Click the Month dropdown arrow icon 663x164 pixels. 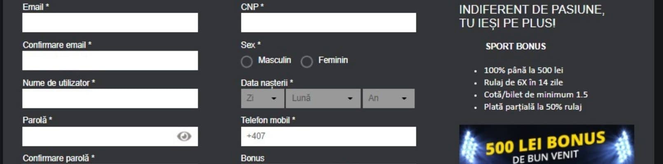coord(350,98)
